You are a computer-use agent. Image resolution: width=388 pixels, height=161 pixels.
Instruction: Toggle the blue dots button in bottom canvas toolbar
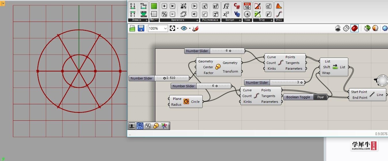coord(140,126)
